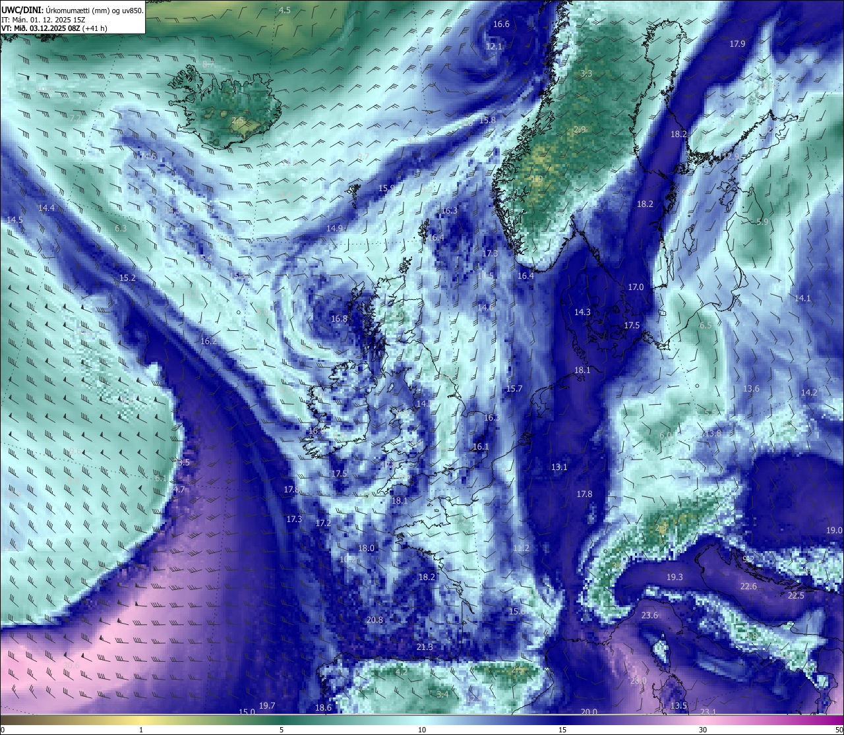The image size is (844, 735).
Task: Click the color scale label "10"
Action: [x=422, y=730]
